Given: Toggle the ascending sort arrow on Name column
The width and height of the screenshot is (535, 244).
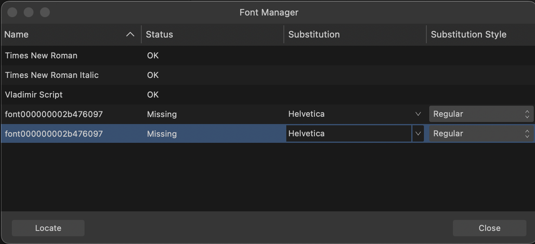Looking at the screenshot, I should (130, 35).
